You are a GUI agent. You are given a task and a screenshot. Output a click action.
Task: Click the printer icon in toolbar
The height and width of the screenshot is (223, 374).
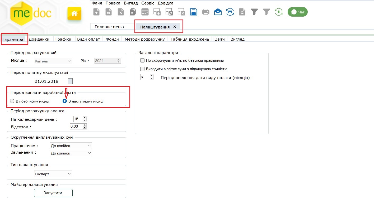tap(206, 12)
